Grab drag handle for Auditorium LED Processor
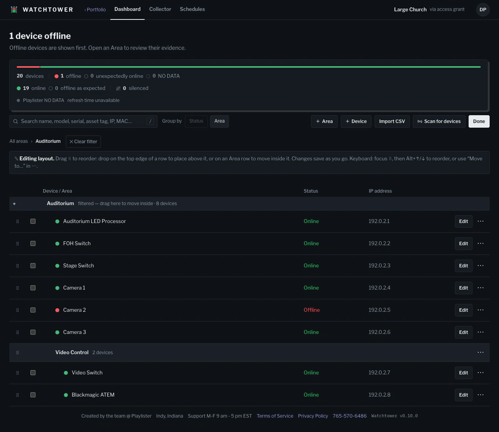 tap(18, 221)
